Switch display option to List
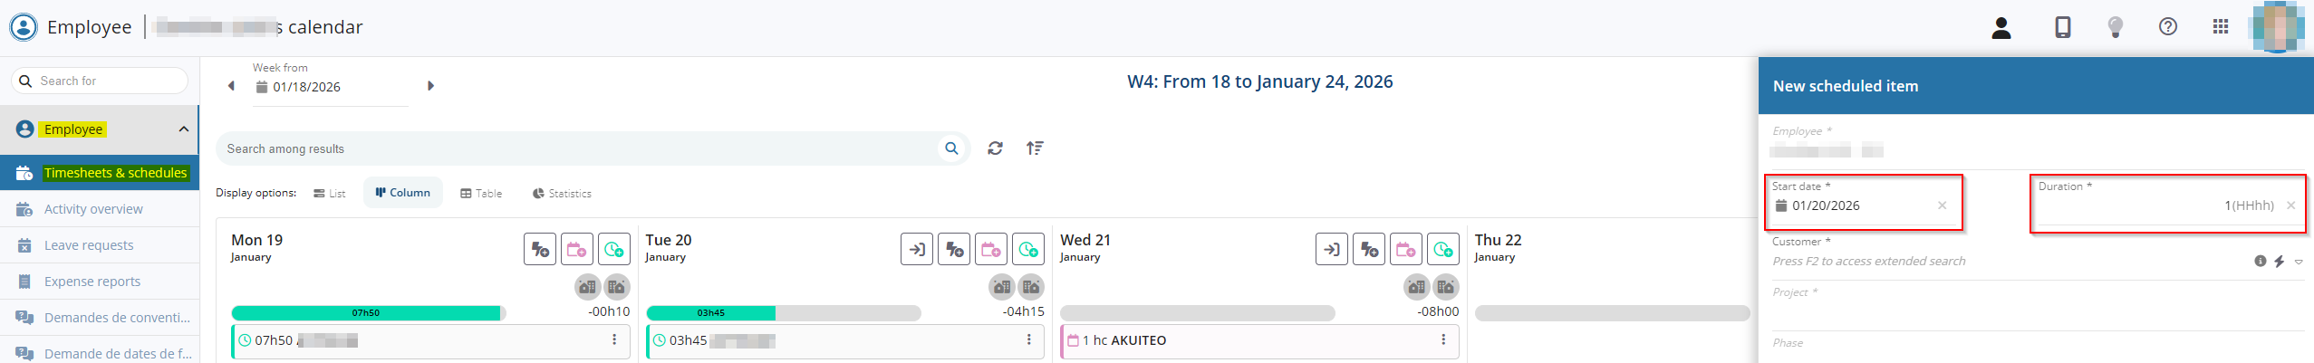The image size is (2314, 363). (x=329, y=194)
